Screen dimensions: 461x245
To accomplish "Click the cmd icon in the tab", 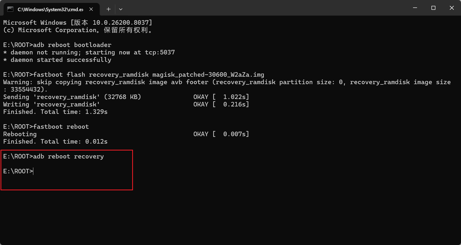I will pos(10,9).
